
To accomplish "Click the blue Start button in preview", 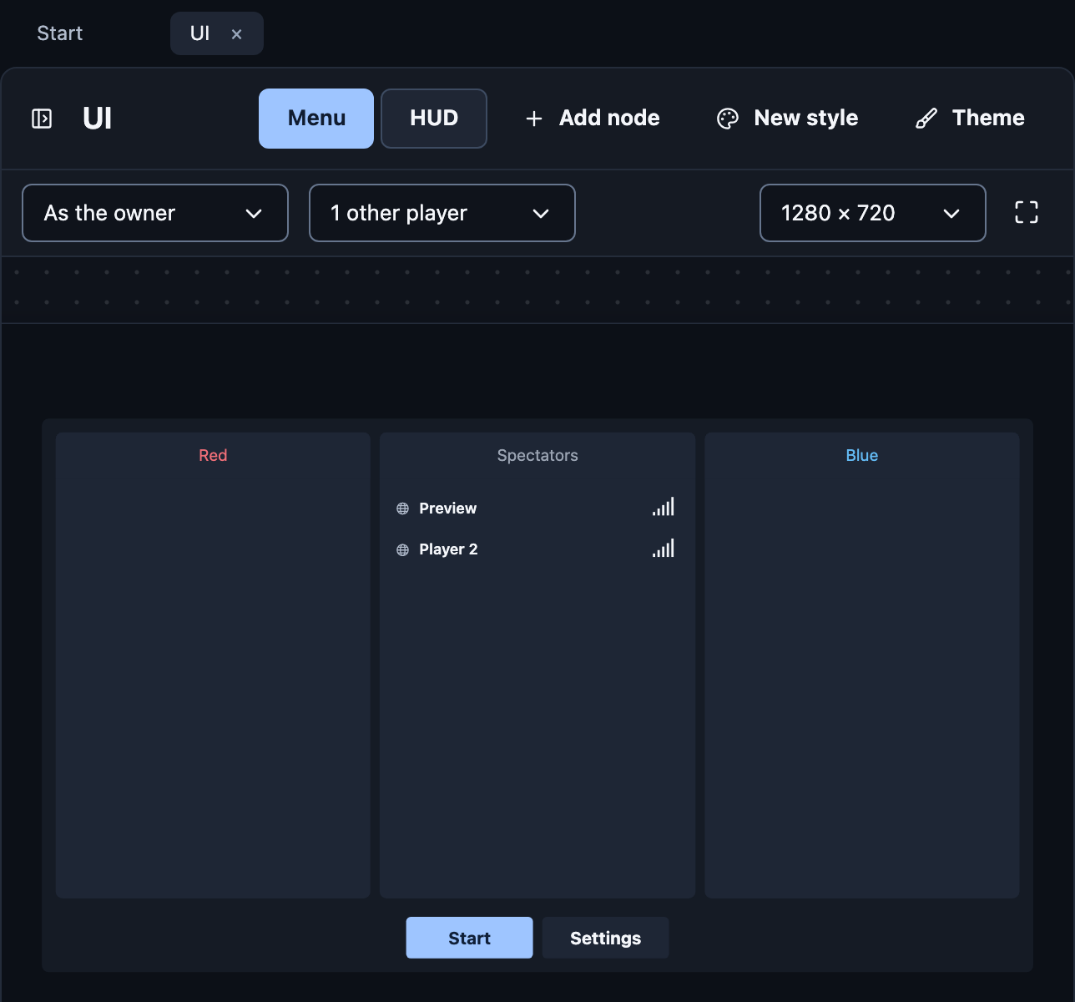I will 469,938.
